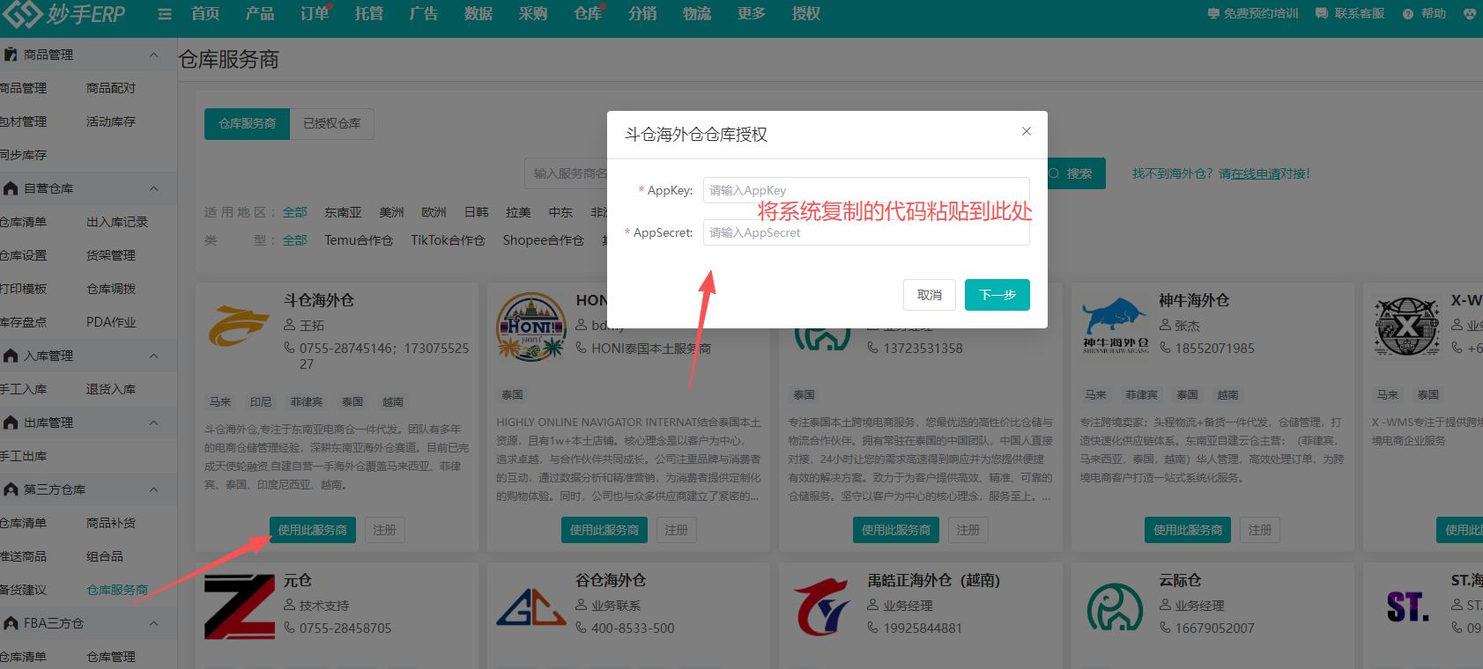Screen dimensions: 1483x669
Task: Open the 物流 top menu
Action: [x=697, y=14]
